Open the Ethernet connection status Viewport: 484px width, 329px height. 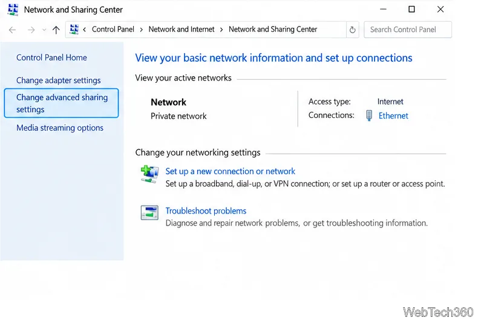pyautogui.click(x=393, y=116)
